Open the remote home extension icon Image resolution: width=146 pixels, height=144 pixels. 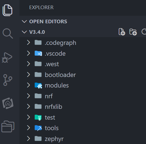click(8, 103)
